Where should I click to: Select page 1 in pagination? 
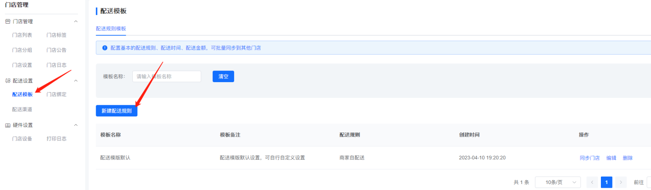tap(607, 182)
